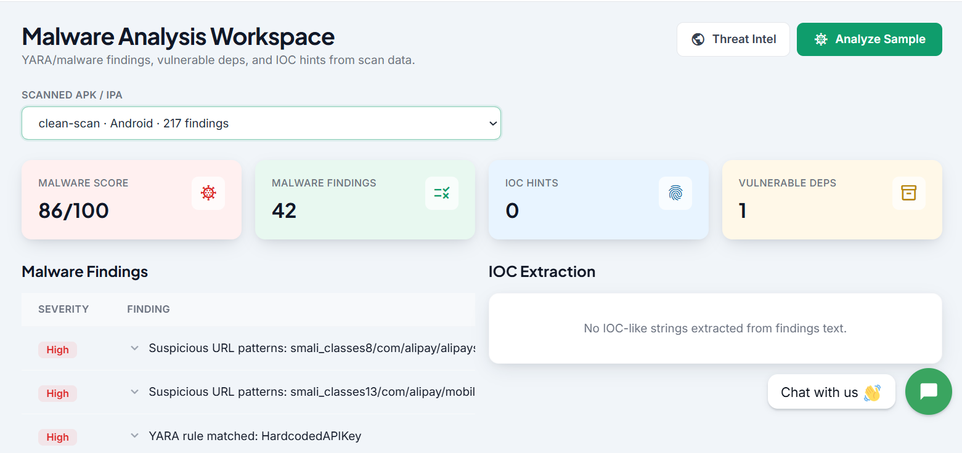Open the scanned APK / IPA dropdown

pyautogui.click(x=261, y=123)
